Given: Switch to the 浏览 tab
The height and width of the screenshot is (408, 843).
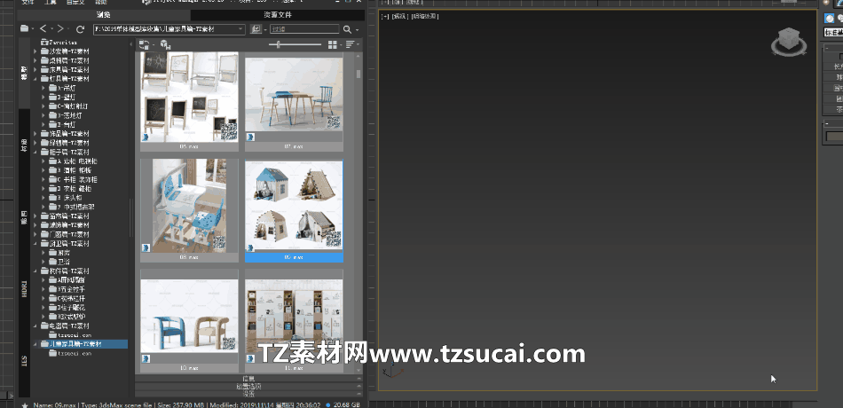Looking at the screenshot, I should click(x=105, y=15).
